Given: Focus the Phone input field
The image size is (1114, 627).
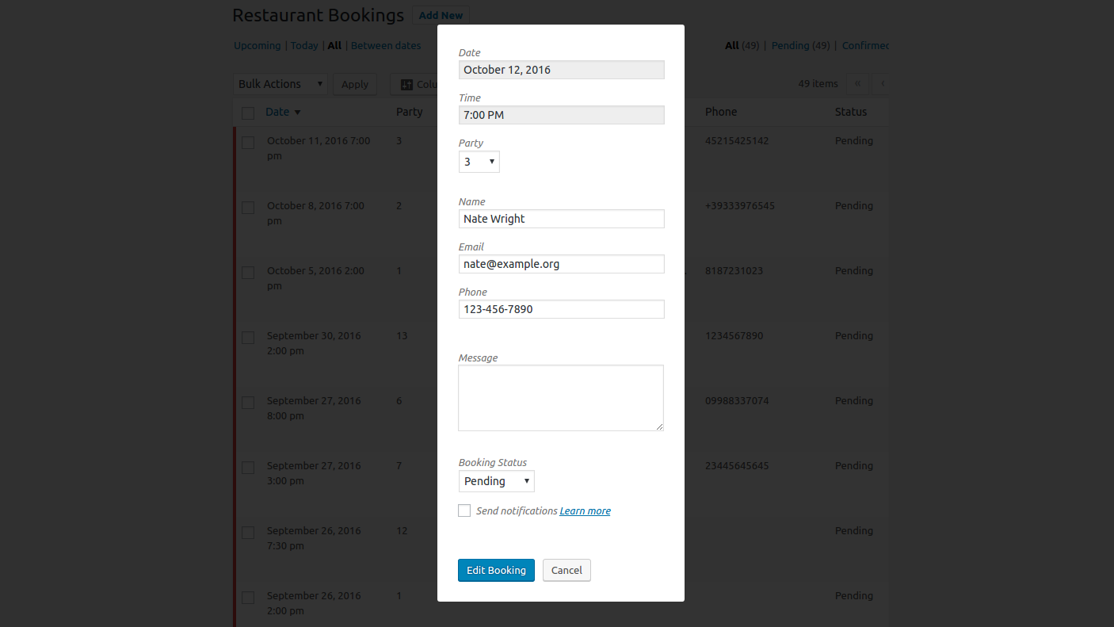Looking at the screenshot, I should (561, 309).
